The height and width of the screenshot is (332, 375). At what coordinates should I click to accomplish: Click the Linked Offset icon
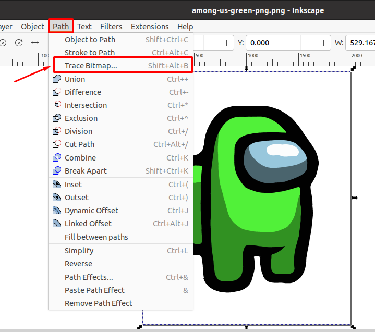click(x=57, y=224)
